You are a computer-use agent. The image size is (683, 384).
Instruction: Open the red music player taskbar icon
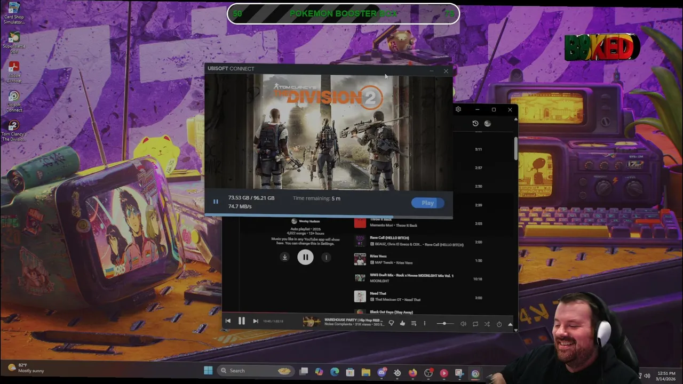click(x=444, y=373)
